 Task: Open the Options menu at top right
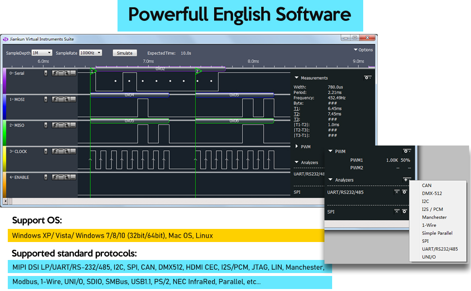pos(365,49)
